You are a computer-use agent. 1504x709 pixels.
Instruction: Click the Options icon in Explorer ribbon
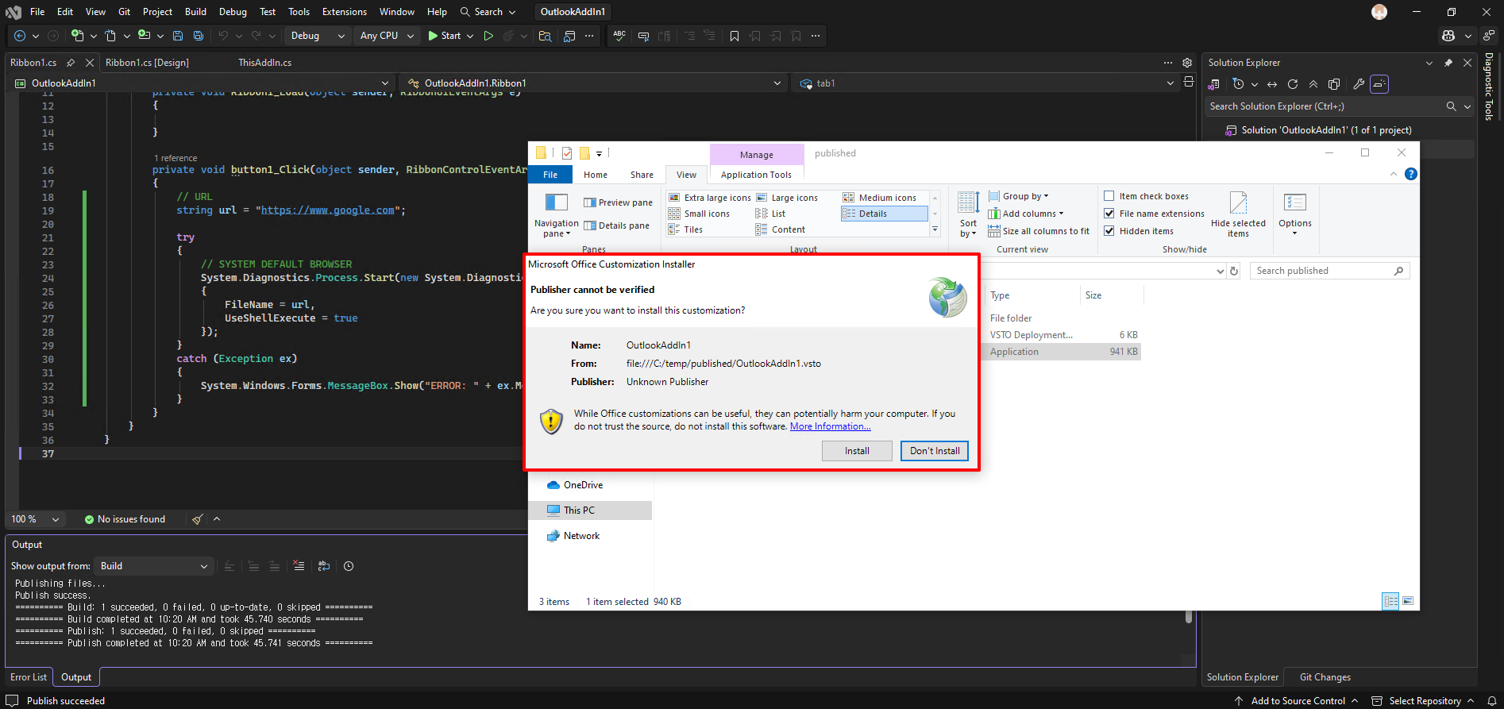1295,202
